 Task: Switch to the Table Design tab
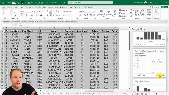[88, 7]
